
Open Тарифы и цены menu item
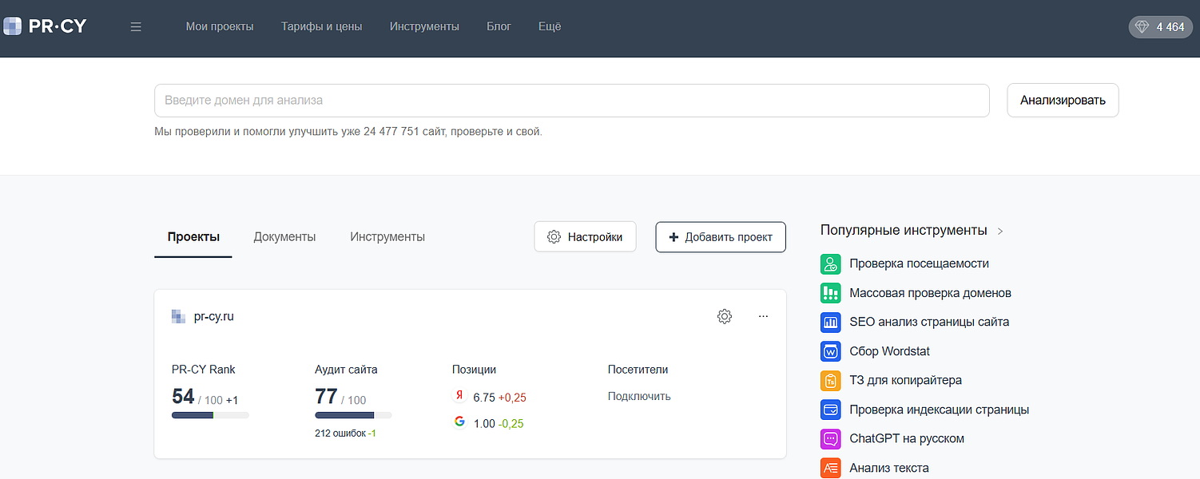click(x=321, y=26)
